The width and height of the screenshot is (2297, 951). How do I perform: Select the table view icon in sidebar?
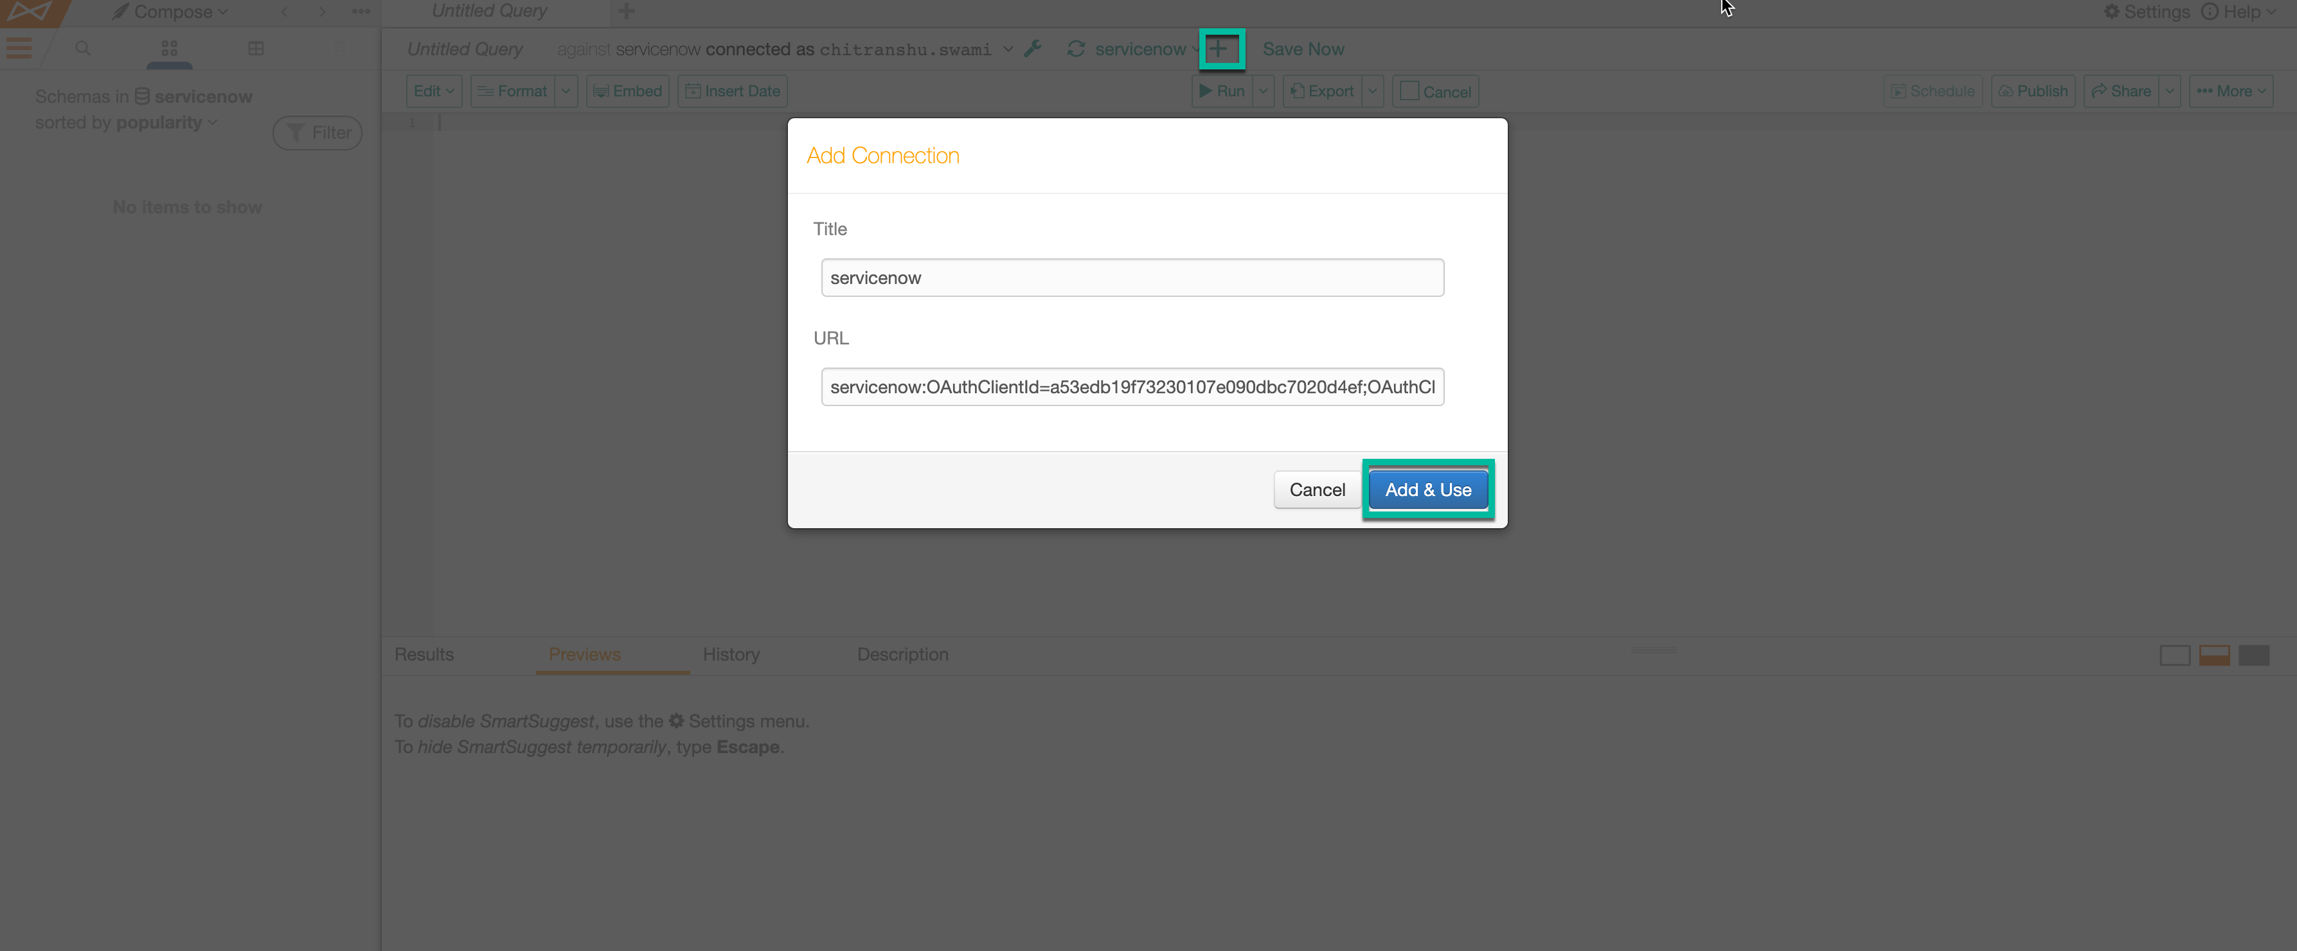[x=256, y=48]
